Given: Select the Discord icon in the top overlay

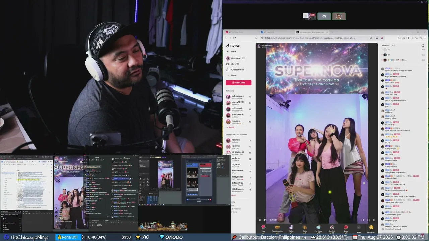Looking at the screenshot, I should 324,16.
